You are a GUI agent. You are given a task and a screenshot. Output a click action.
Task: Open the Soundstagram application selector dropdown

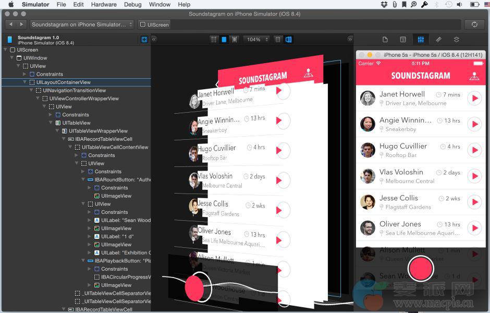[x=82, y=25]
